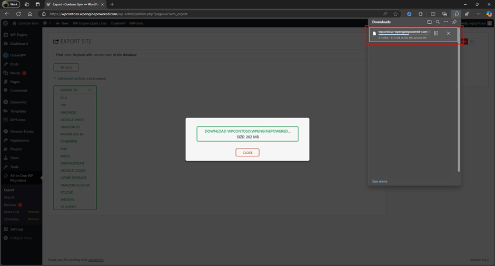
Task: Click Collapse menu in sidebar
Action: coord(21,238)
